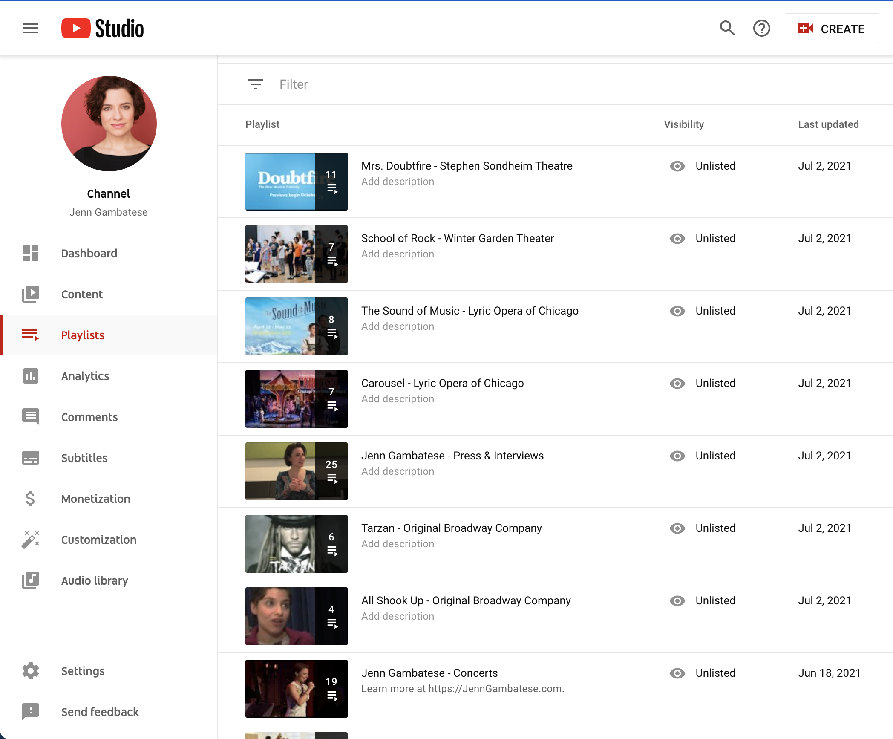Image resolution: width=893 pixels, height=739 pixels.
Task: Click the Comments speech icon
Action: [x=31, y=417]
